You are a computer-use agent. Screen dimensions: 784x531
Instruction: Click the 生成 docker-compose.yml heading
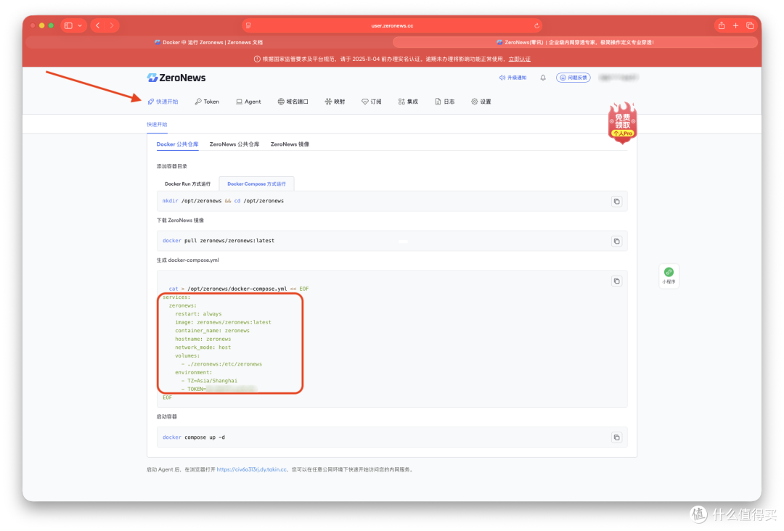(187, 260)
